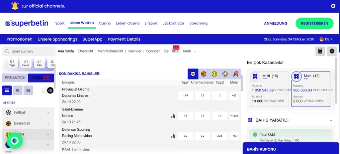Open the superbetin logo homepage
This screenshot has height=154, width=340.
(x=27, y=23)
